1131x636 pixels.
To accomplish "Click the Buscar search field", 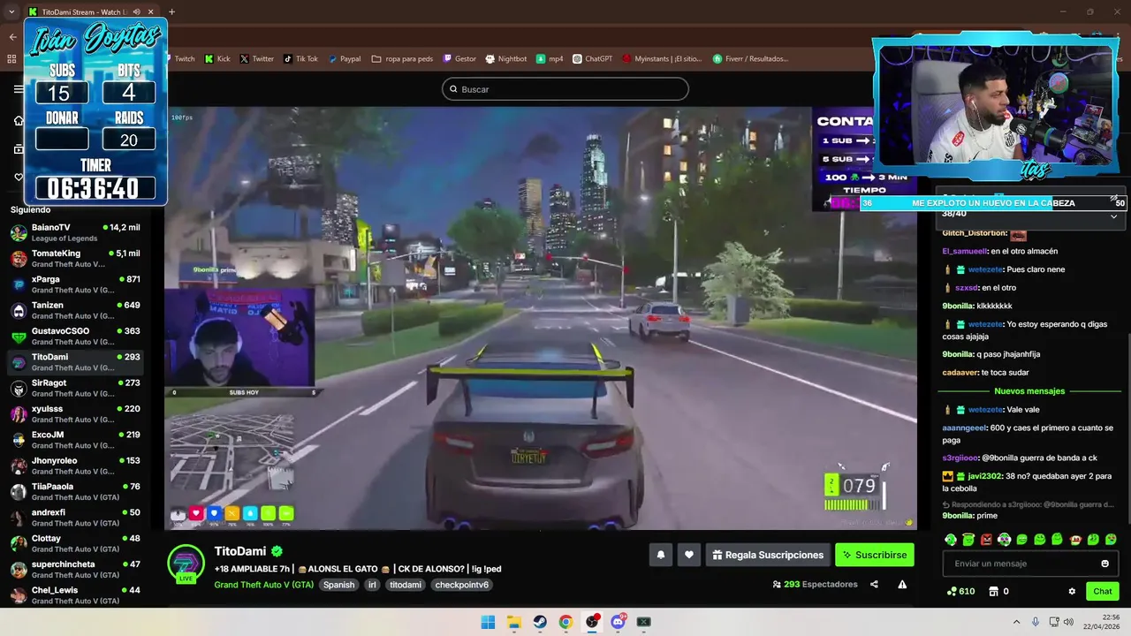I will [565, 89].
